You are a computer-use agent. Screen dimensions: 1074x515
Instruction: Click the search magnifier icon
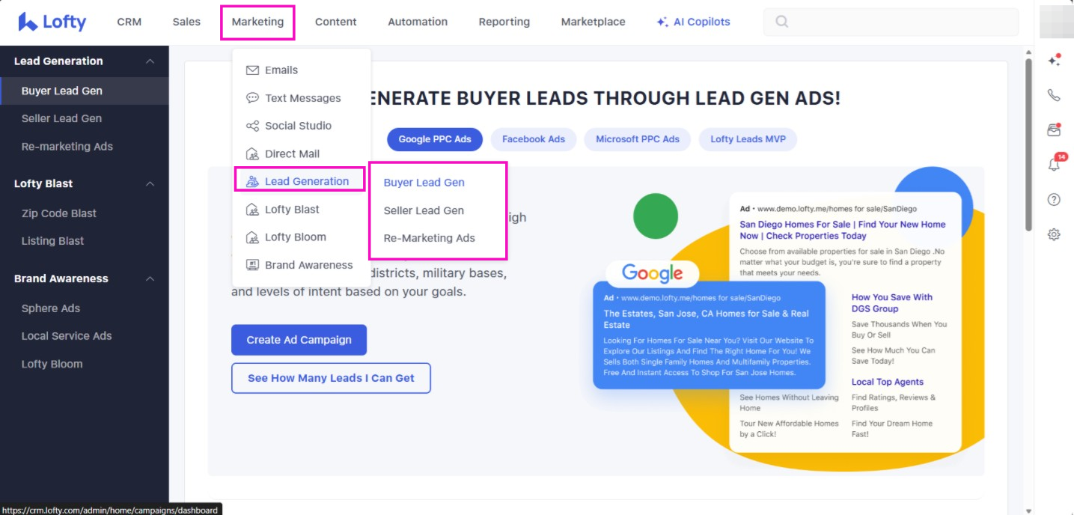781,22
